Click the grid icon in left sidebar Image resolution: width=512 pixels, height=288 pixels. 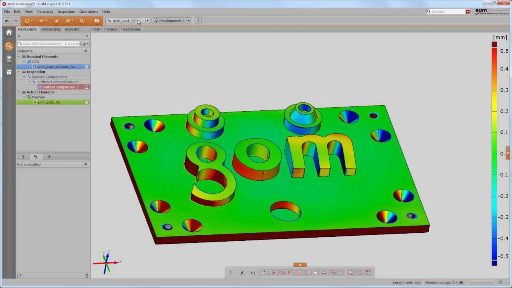click(x=9, y=72)
